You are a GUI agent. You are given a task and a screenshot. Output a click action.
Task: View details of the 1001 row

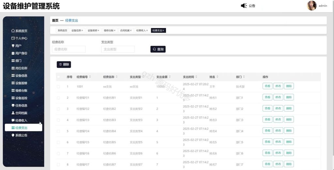[x=267, y=86]
